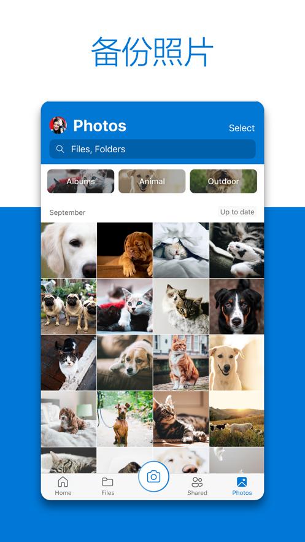Open the orange tabby cat photo
Screen dimensions: 305x542
[x=181, y=363]
